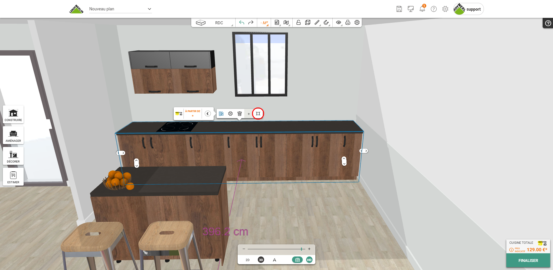553x270 pixels.
Task: Click the zoom slider handle
Action: [x=301, y=249]
